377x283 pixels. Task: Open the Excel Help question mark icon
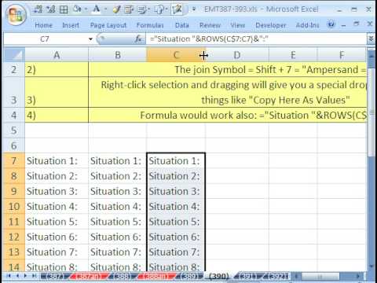pyautogui.click(x=331, y=24)
